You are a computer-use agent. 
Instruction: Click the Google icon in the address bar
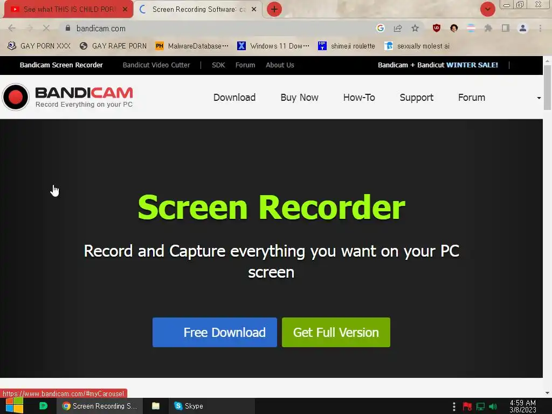pos(380,28)
